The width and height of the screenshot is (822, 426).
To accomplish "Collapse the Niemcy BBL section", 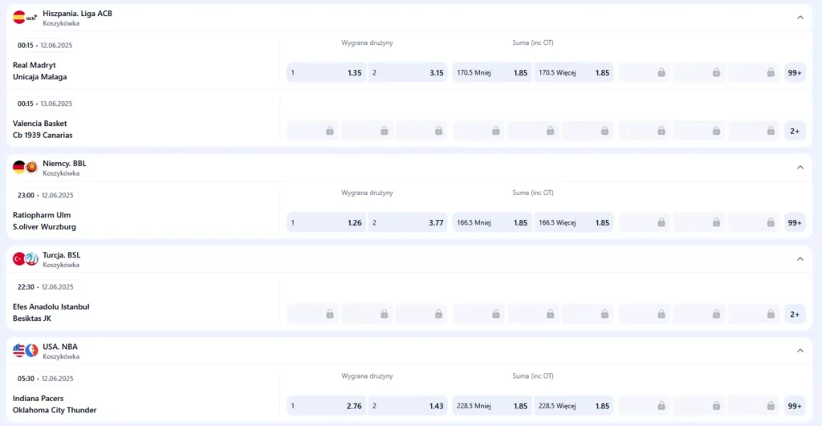I will coord(800,167).
